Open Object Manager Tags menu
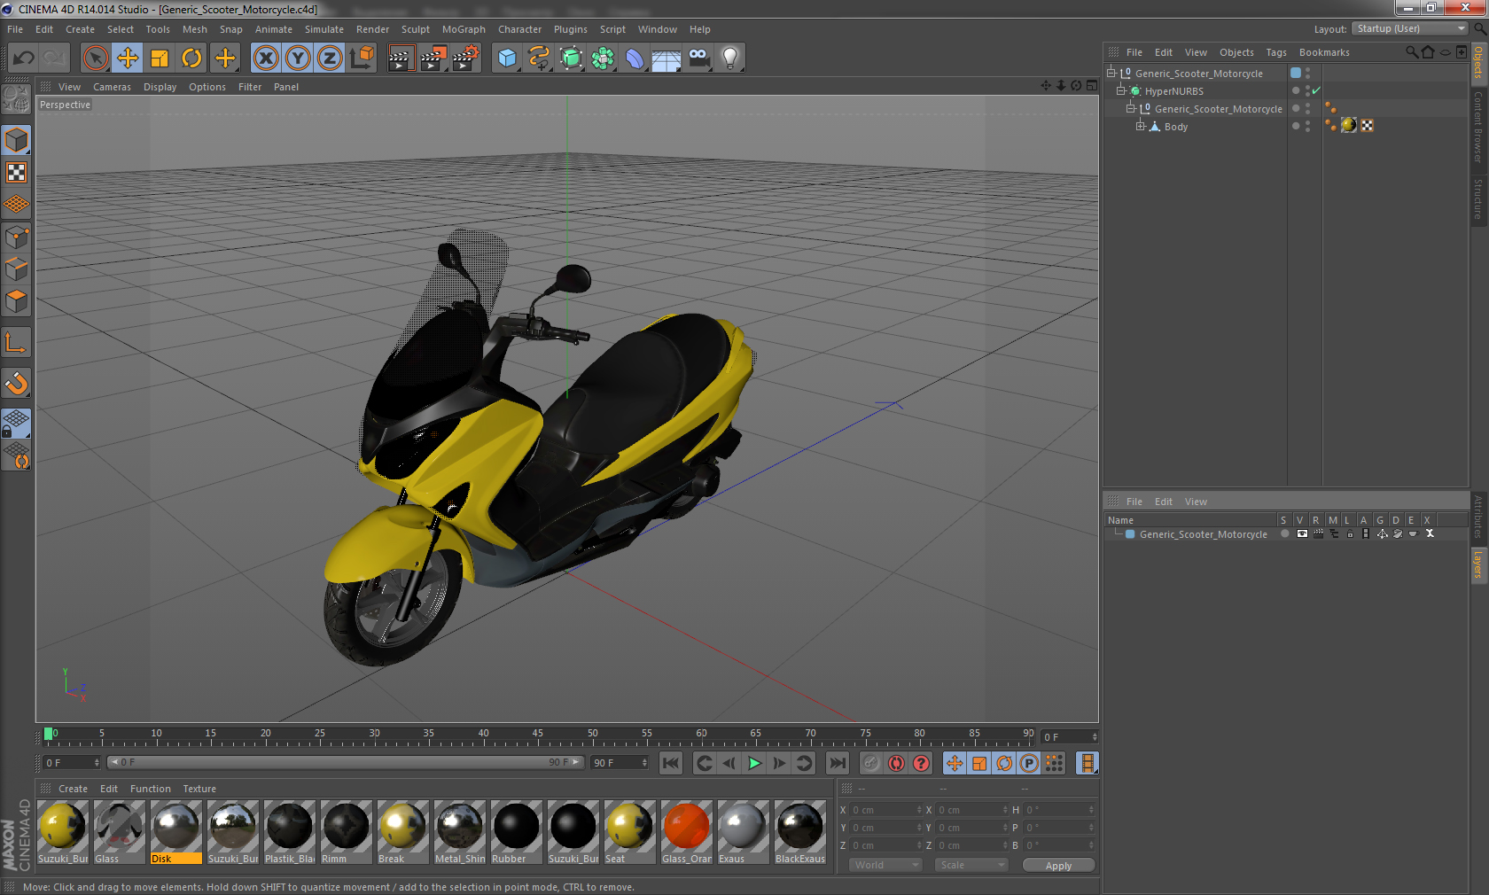Screen dimensions: 1489x895 [1276, 52]
